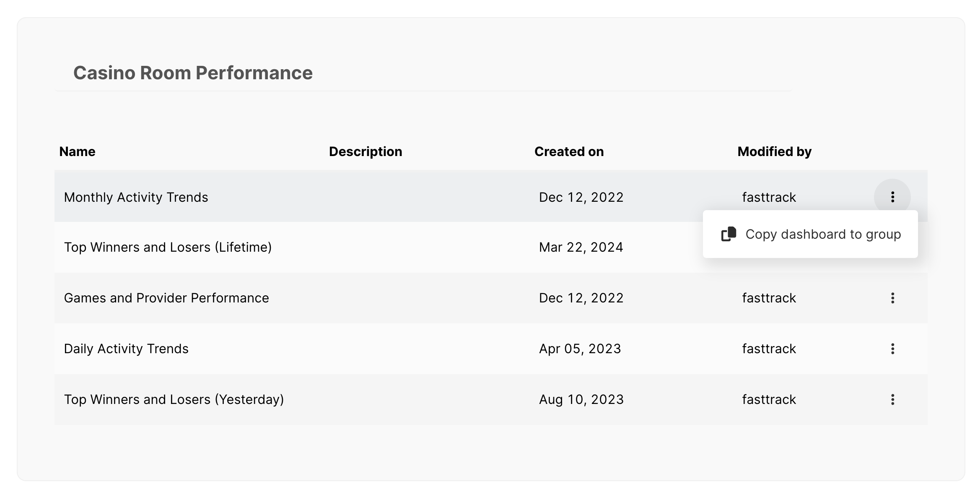Open Monthly Activity Trends dashboard
The width and height of the screenshot is (975, 500).
click(x=136, y=197)
